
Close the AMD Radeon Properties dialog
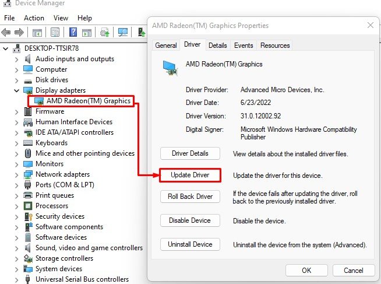(371, 25)
